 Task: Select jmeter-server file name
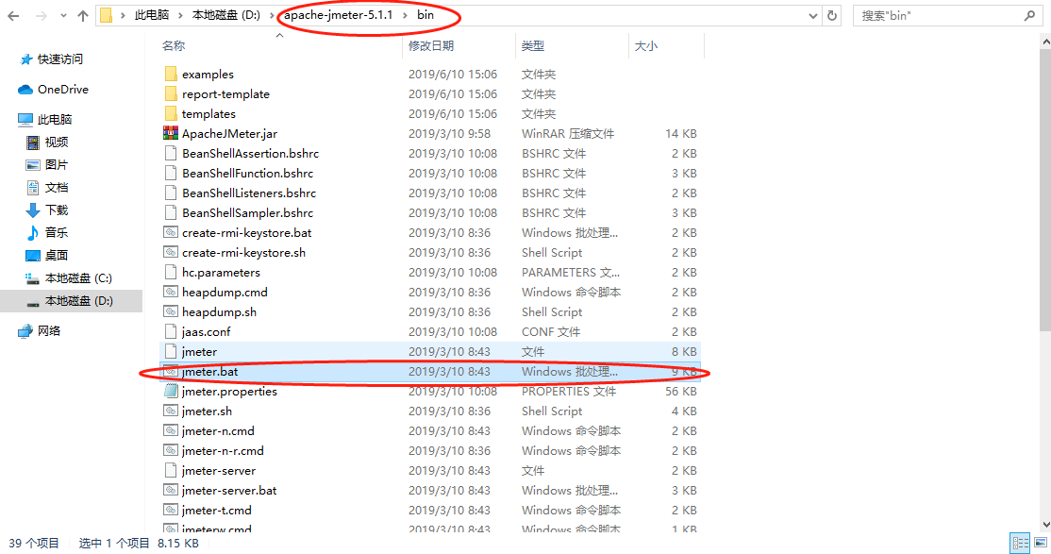[219, 471]
